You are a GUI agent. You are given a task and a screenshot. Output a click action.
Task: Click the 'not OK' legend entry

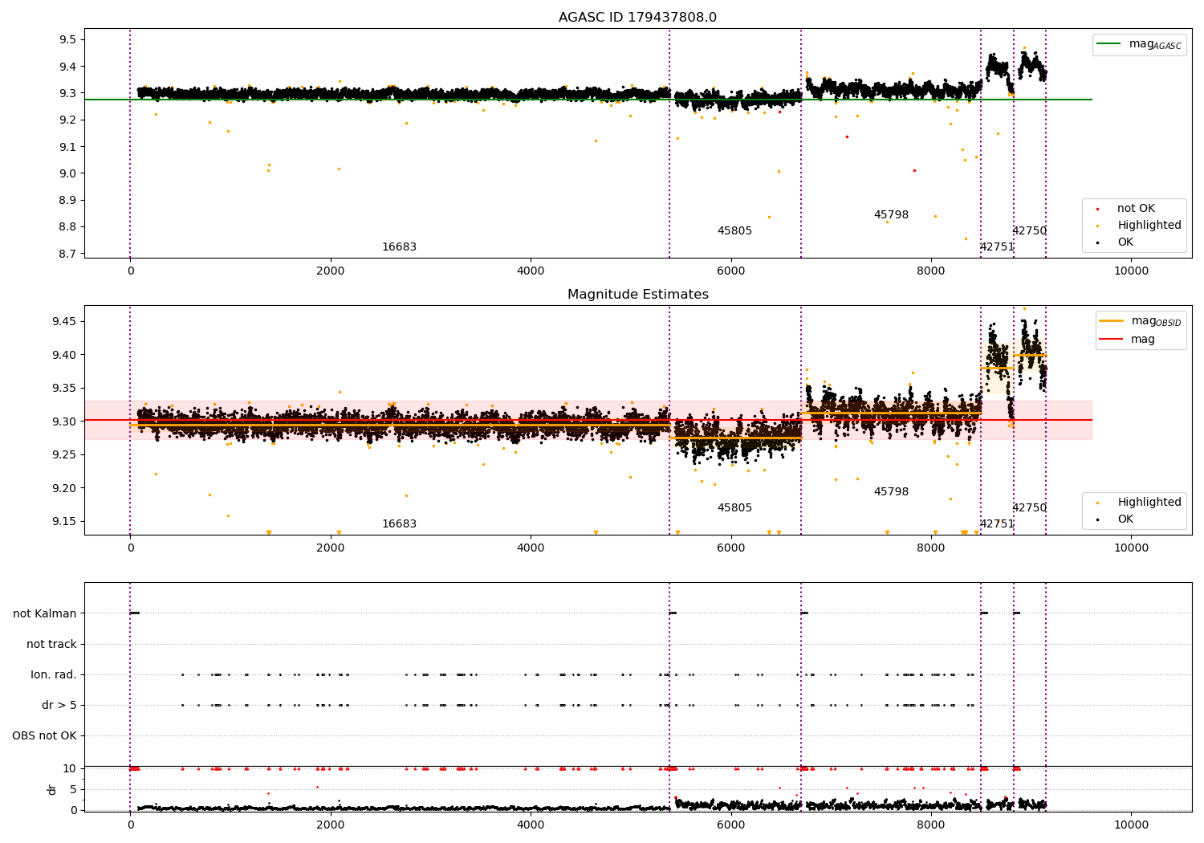point(1136,208)
